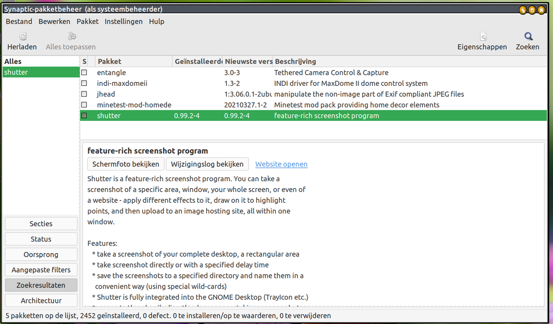Screen dimensions: 553x324
Task: Switch to Secties filter
Action: click(x=41, y=223)
